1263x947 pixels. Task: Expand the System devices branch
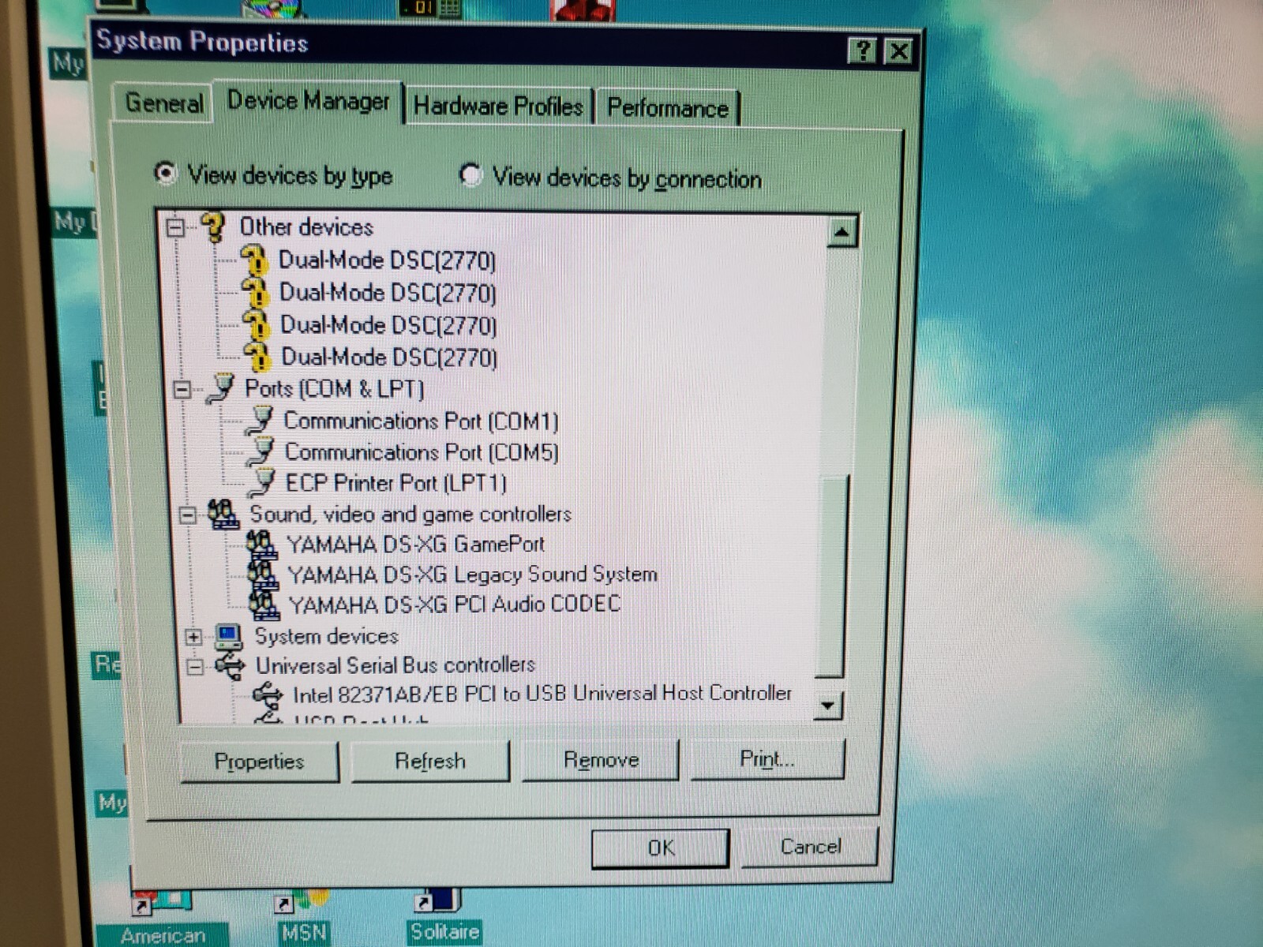pyautogui.click(x=193, y=637)
